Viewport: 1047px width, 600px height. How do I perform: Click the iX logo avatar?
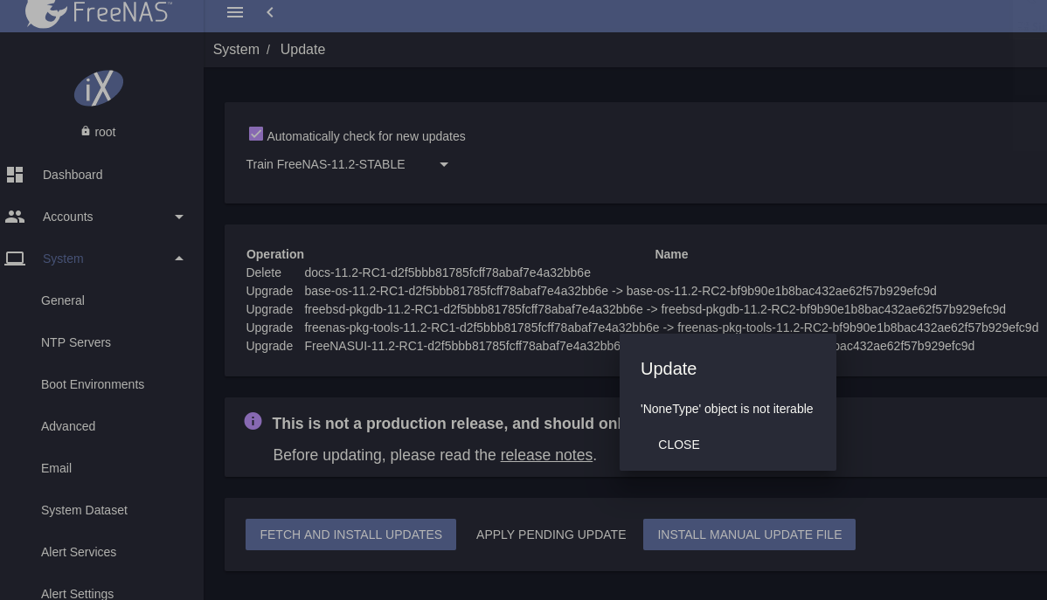pyautogui.click(x=99, y=88)
